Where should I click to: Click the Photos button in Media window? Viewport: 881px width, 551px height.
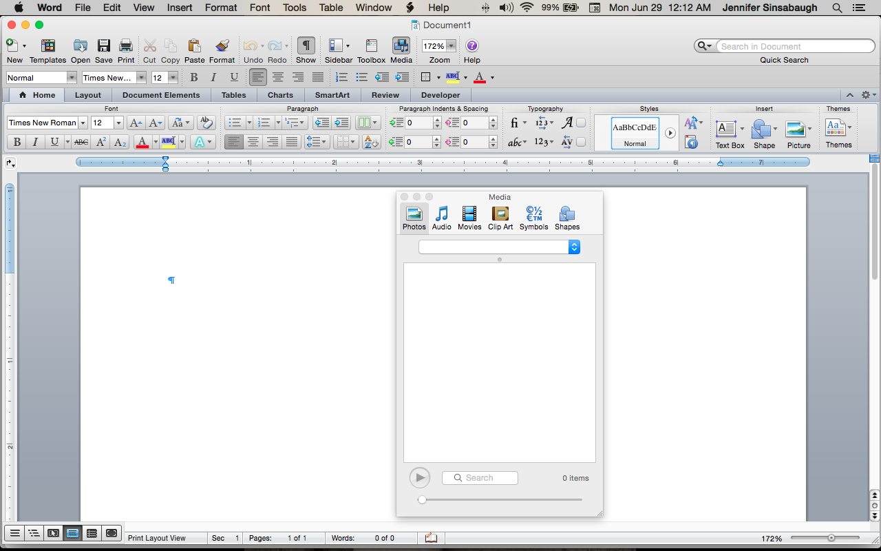coord(414,218)
